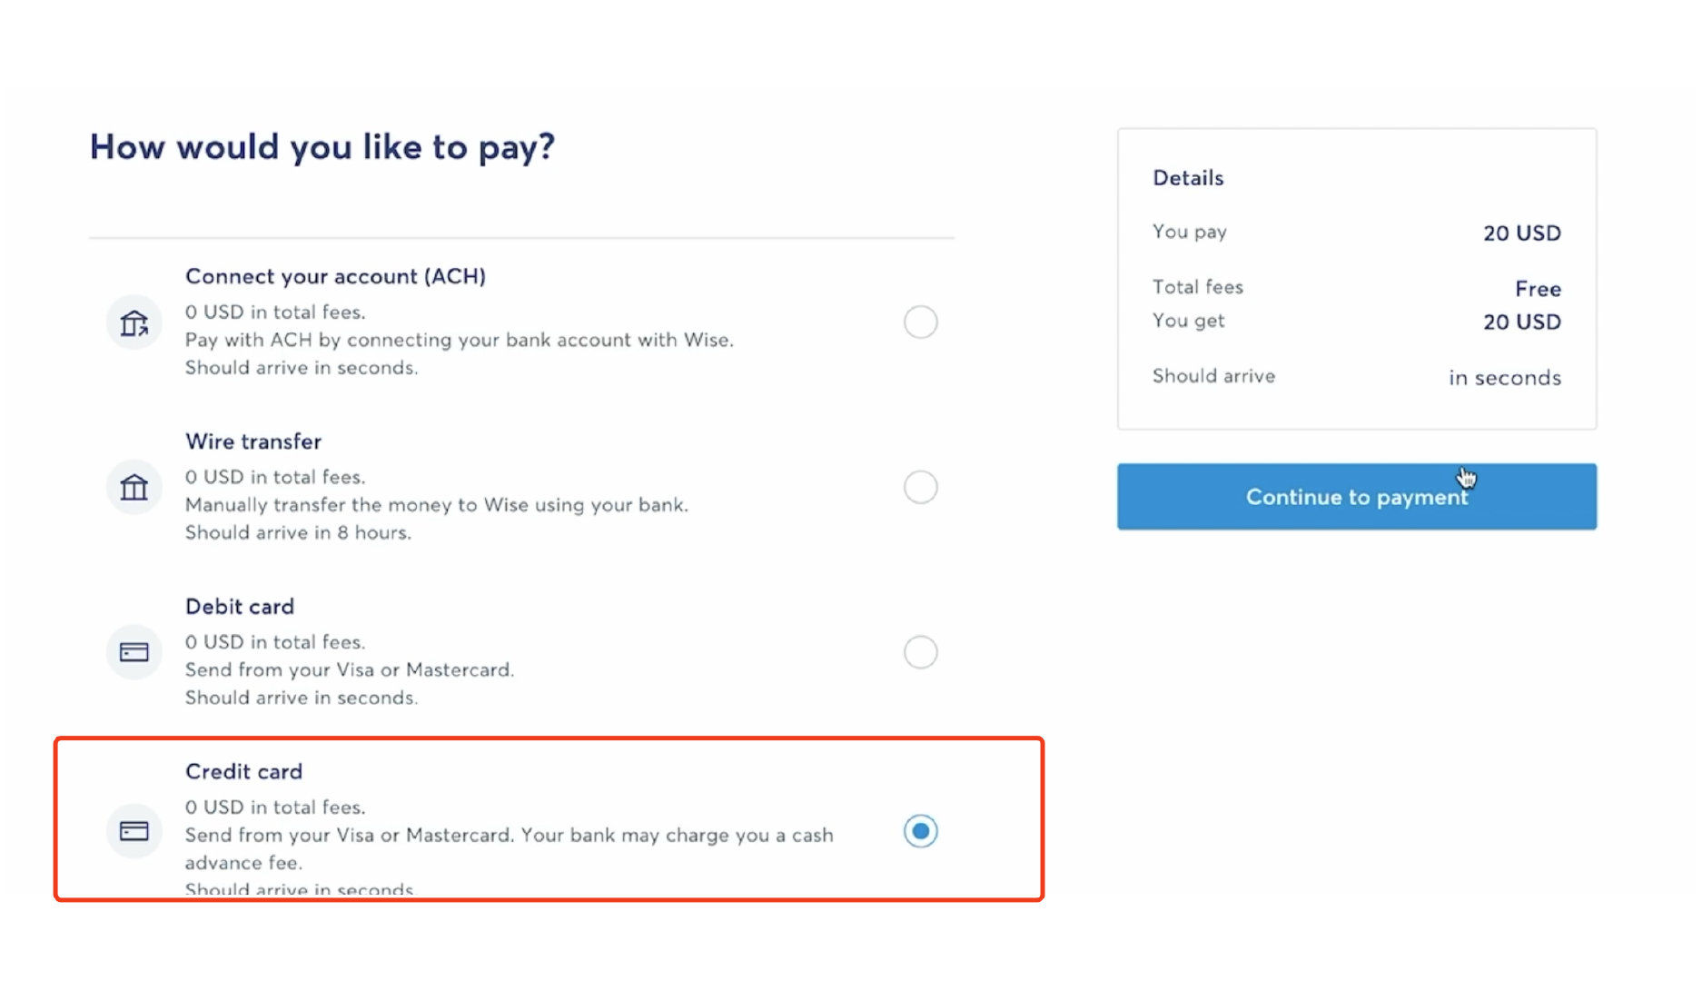Click the Details panel heading
Image resolution: width=1702 pixels, height=981 pixels.
point(1188,178)
